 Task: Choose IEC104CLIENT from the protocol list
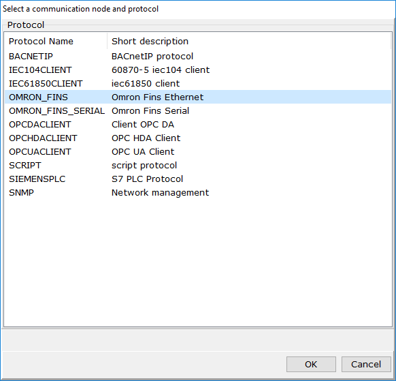[198, 70]
